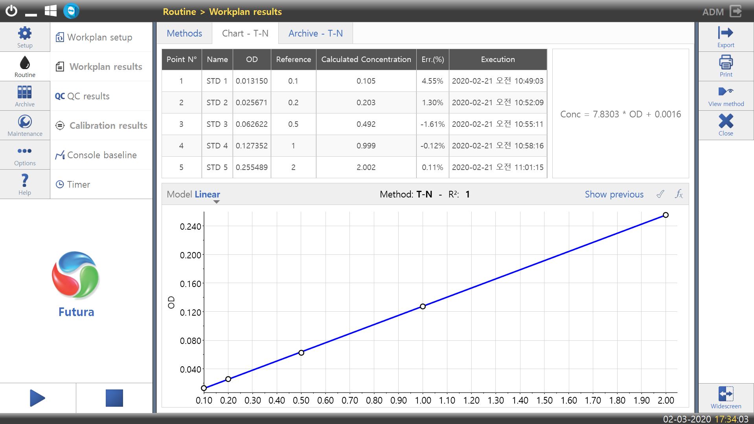Open the Archive section
Image resolution: width=754 pixels, height=424 pixels.
point(25,96)
